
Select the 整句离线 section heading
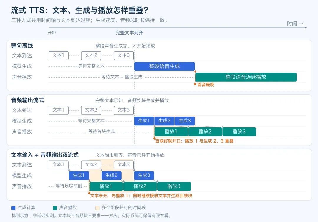coord(22,46)
